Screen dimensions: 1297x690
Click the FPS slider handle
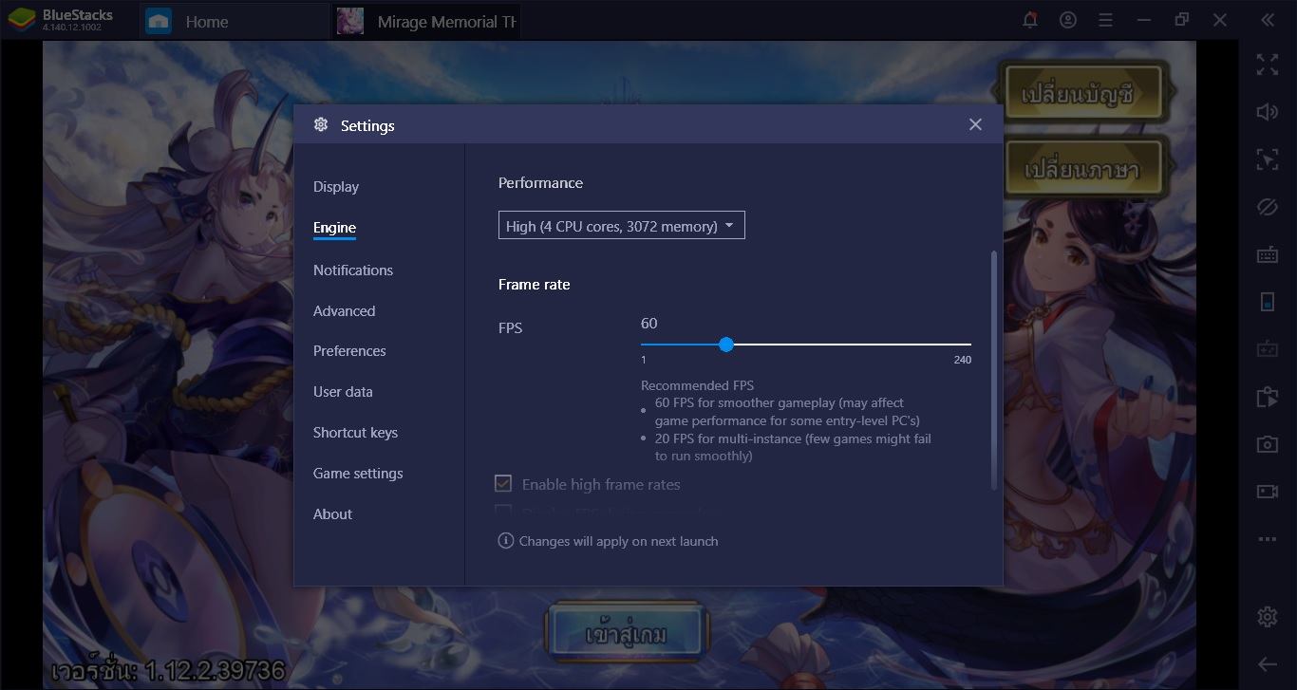(x=726, y=345)
